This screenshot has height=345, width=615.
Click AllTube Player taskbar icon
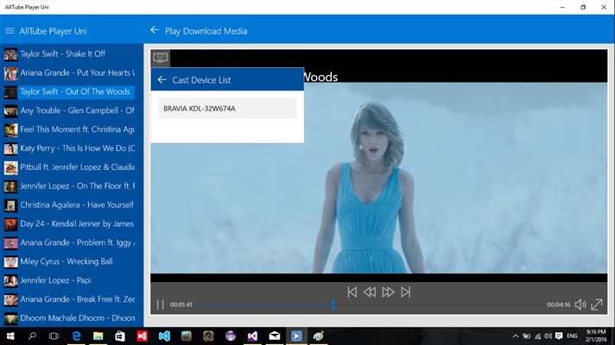pyautogui.click(x=296, y=336)
